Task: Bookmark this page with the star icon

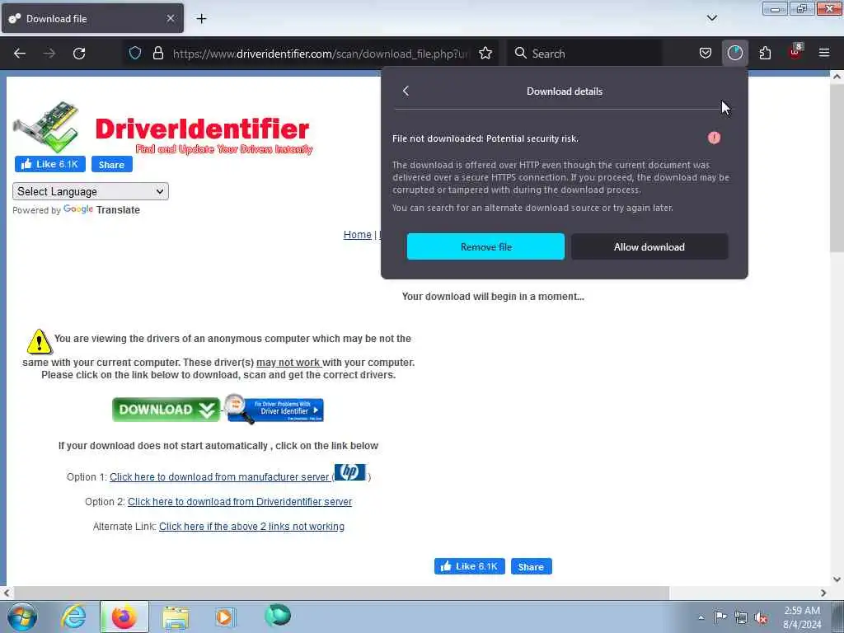Action: click(x=485, y=54)
